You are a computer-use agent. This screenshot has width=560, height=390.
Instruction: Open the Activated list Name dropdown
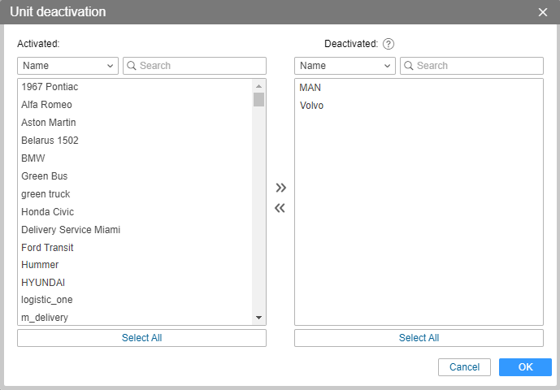[67, 66]
